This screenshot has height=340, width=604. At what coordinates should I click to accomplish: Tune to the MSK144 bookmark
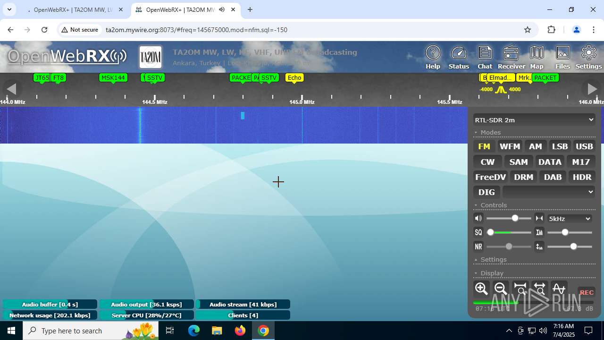click(x=113, y=78)
